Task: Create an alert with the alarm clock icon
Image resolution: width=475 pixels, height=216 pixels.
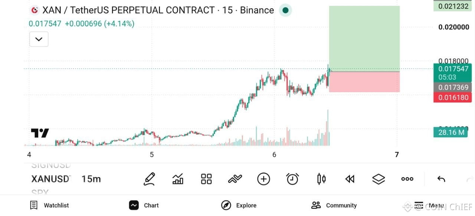Action: pyautogui.click(x=292, y=179)
